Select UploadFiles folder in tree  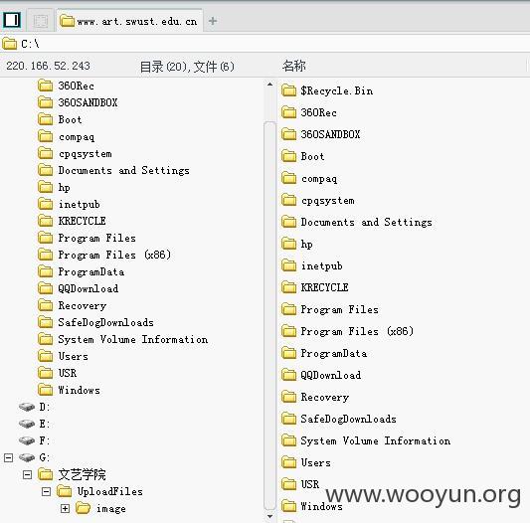(99, 491)
